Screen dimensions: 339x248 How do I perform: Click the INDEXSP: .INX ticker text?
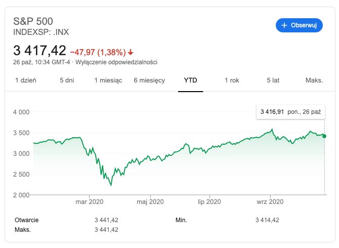point(41,32)
